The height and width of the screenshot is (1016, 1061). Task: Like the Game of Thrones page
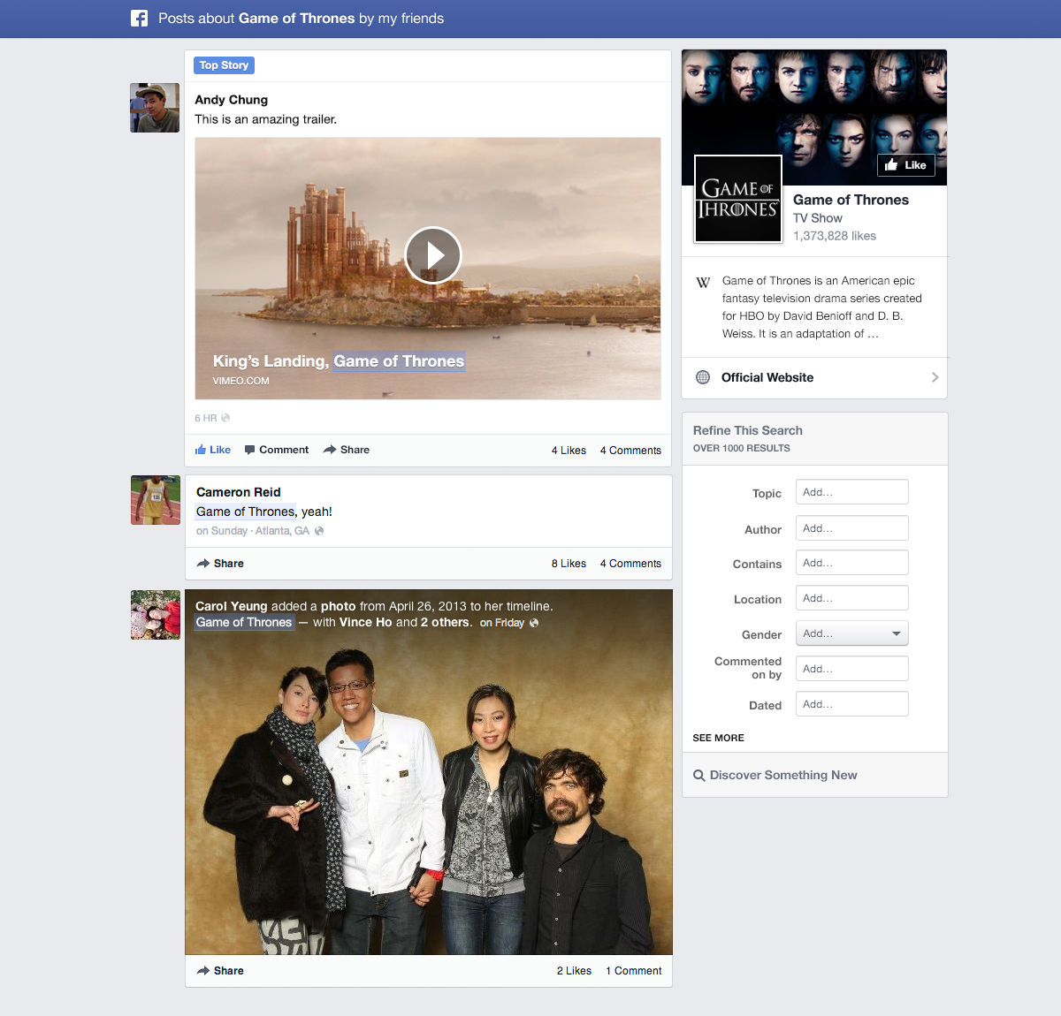pyautogui.click(x=905, y=165)
